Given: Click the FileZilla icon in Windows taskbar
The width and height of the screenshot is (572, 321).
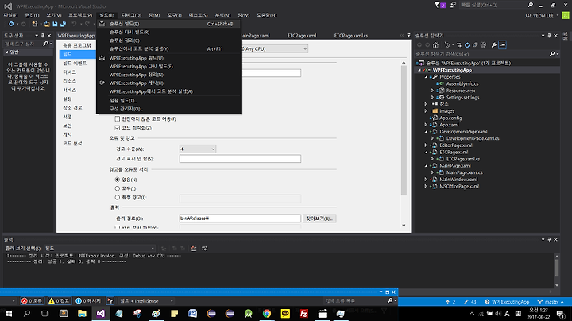Looking at the screenshot, I should pos(303,314).
